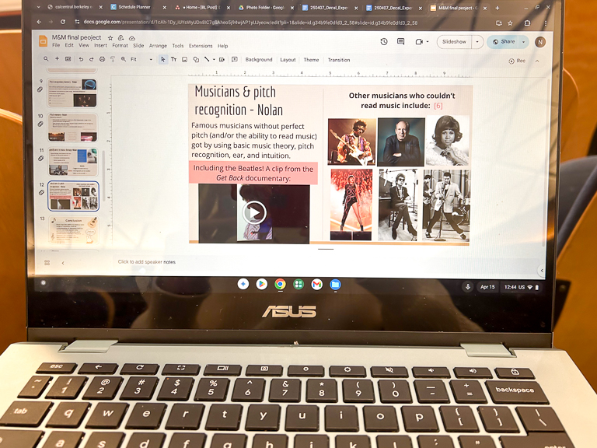597x448 pixels.
Task: Select slide 13 Conclusion thumbnail
Action: [73, 230]
